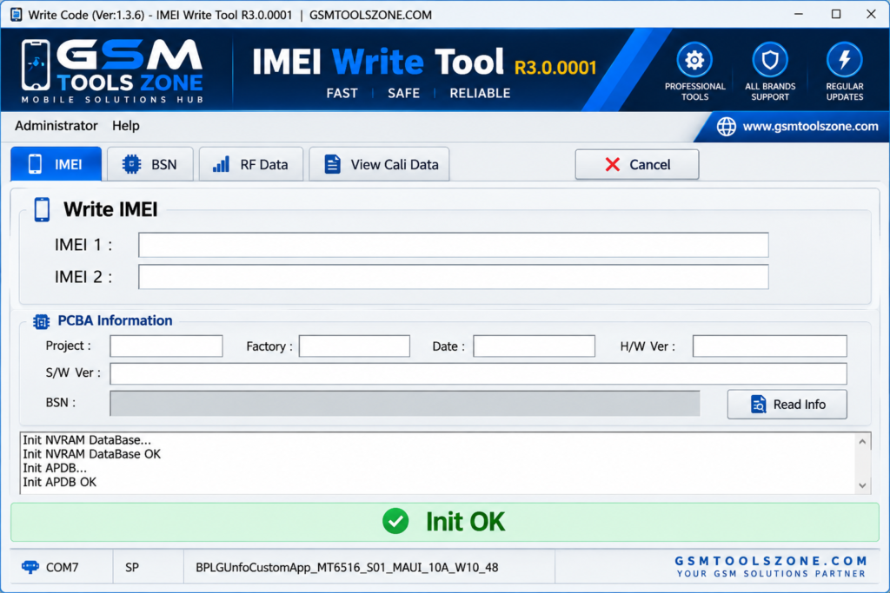Click the COM port connector icon
The height and width of the screenshot is (593, 890).
coord(30,566)
